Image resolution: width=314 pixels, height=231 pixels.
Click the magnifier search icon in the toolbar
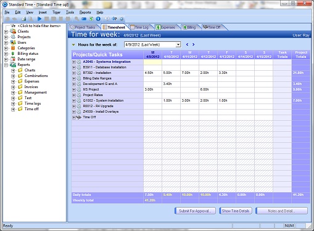click(x=76, y=19)
